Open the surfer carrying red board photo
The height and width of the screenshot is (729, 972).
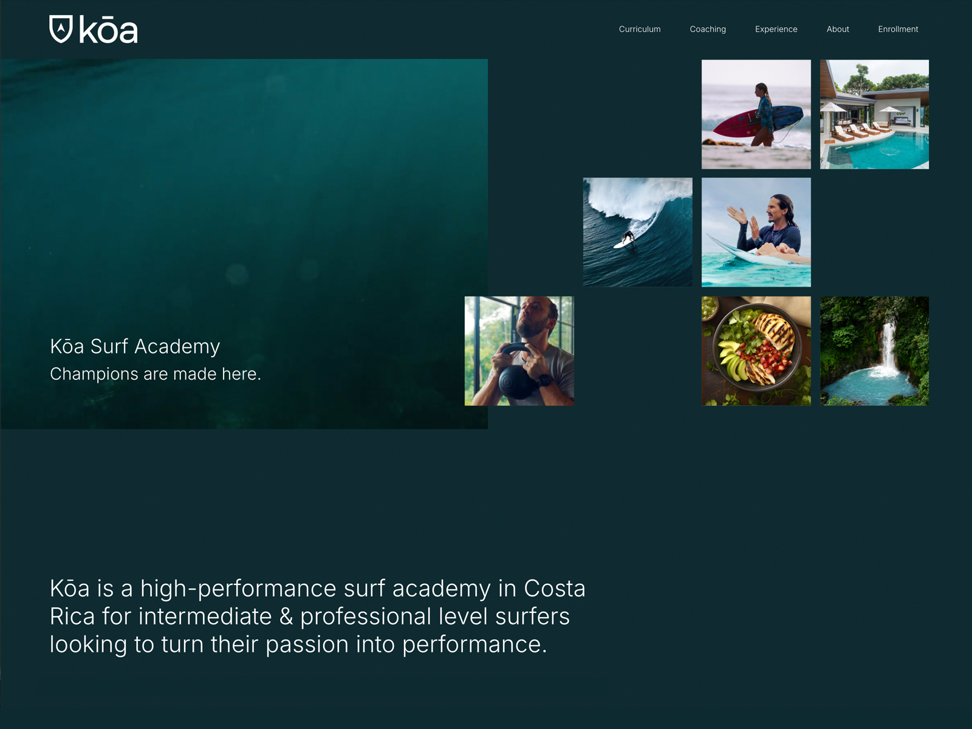(756, 114)
